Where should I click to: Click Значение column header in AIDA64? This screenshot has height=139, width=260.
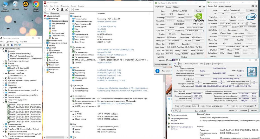click(x=101, y=13)
